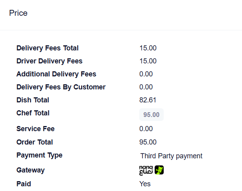Viewport: 242px width, 191px height.
Task: Click the Chef Total 95.00 field
Action: click(151, 115)
